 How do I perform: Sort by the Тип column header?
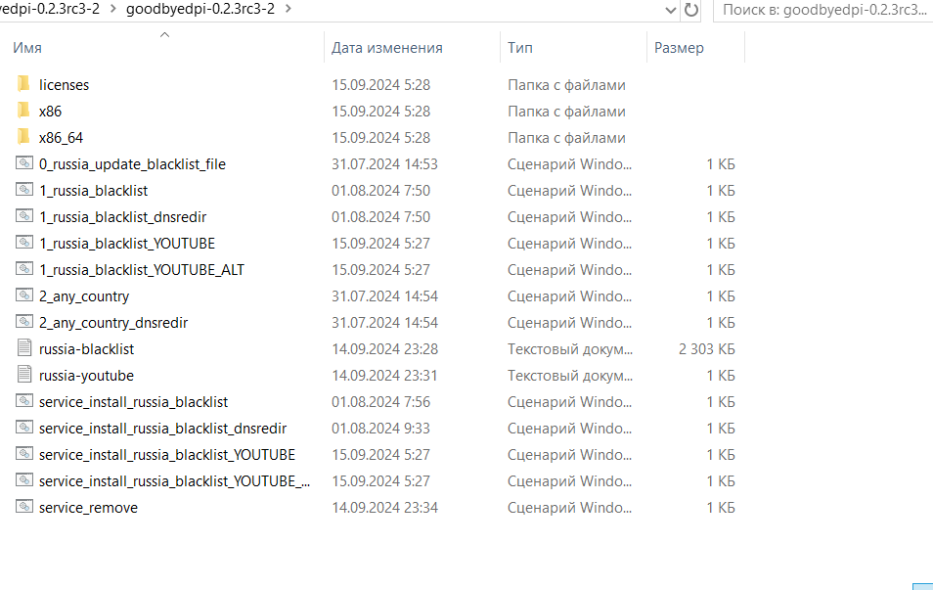pos(520,48)
